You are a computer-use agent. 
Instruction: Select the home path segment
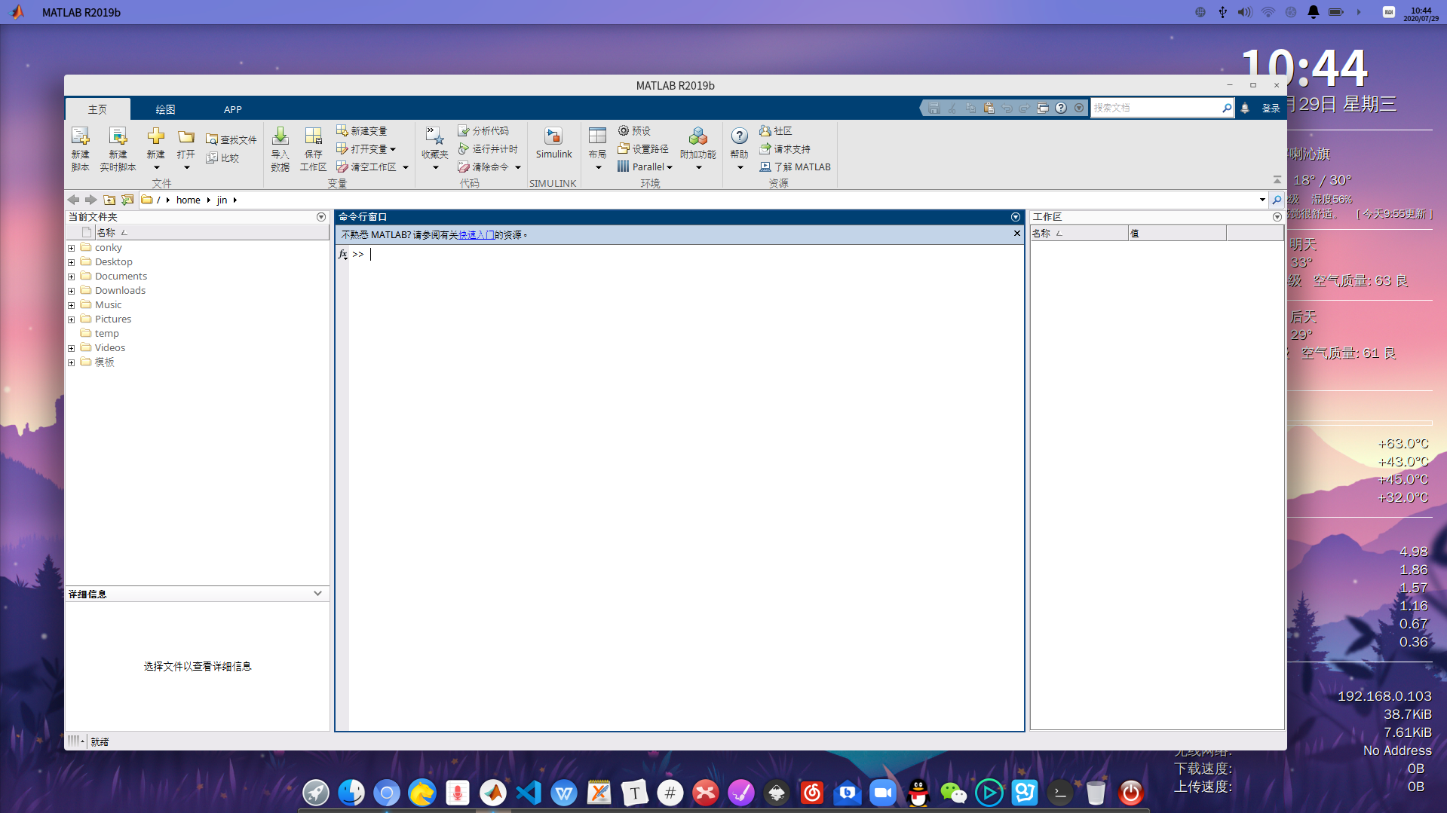pyautogui.click(x=189, y=200)
